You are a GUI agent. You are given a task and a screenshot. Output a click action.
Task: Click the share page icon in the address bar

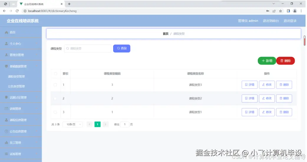click(274, 11)
